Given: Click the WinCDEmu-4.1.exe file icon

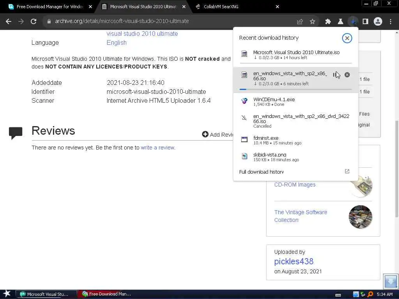Looking at the screenshot, I should click(x=244, y=101).
